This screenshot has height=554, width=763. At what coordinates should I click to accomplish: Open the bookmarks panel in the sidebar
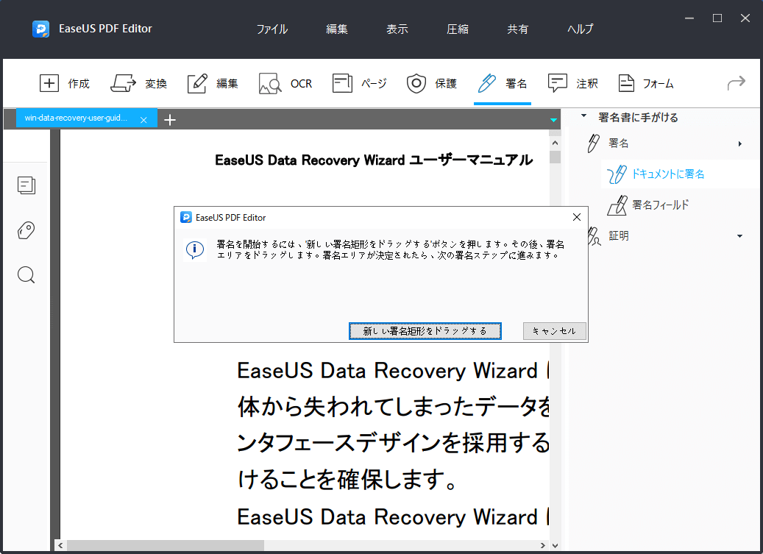pos(26,230)
